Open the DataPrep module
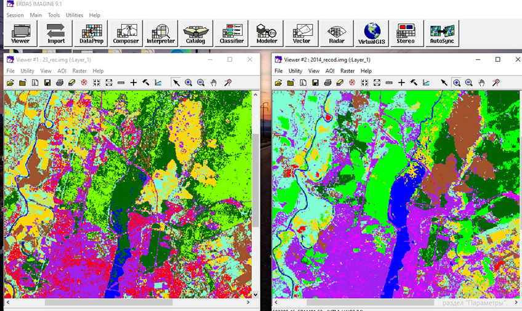The height and width of the screenshot is (311, 522). tap(91, 33)
